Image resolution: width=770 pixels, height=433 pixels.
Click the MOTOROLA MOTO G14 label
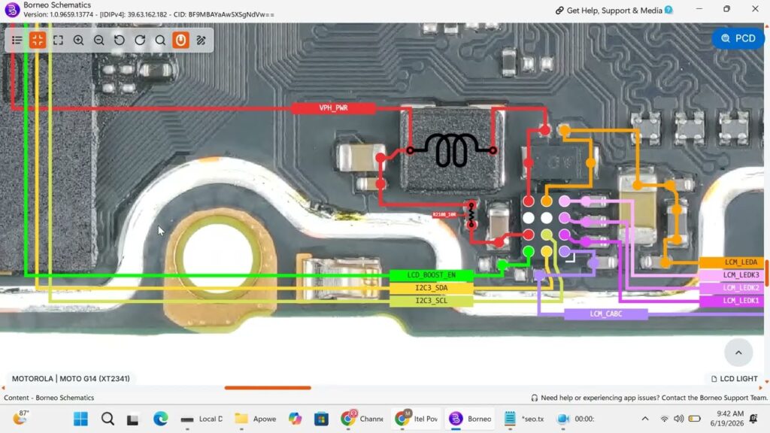(71, 379)
